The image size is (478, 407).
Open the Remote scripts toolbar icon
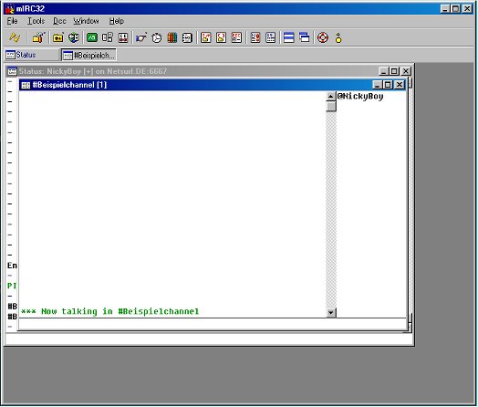click(x=123, y=37)
